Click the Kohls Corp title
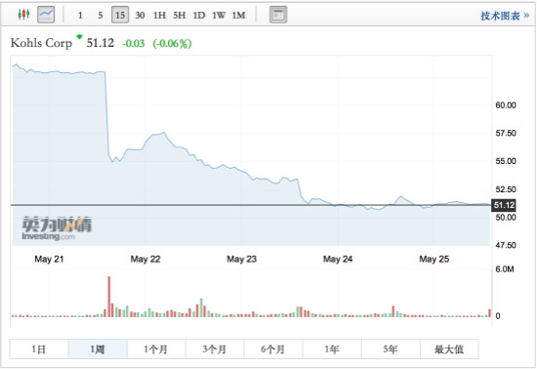Screen dimensions: 537x369 click(41, 43)
